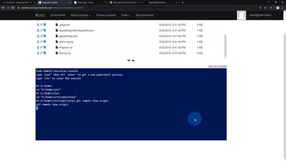286x161 pixels.
Task: Delete appsettings.json file
Action: (x=45, y=36)
